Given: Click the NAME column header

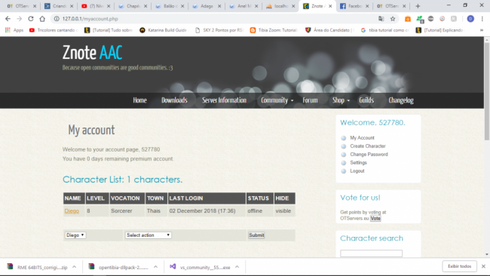Looking at the screenshot, I should tap(74, 198).
